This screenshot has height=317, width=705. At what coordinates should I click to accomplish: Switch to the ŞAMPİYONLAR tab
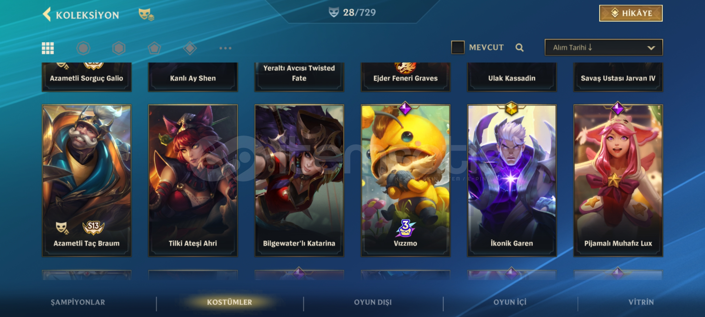[x=78, y=302]
